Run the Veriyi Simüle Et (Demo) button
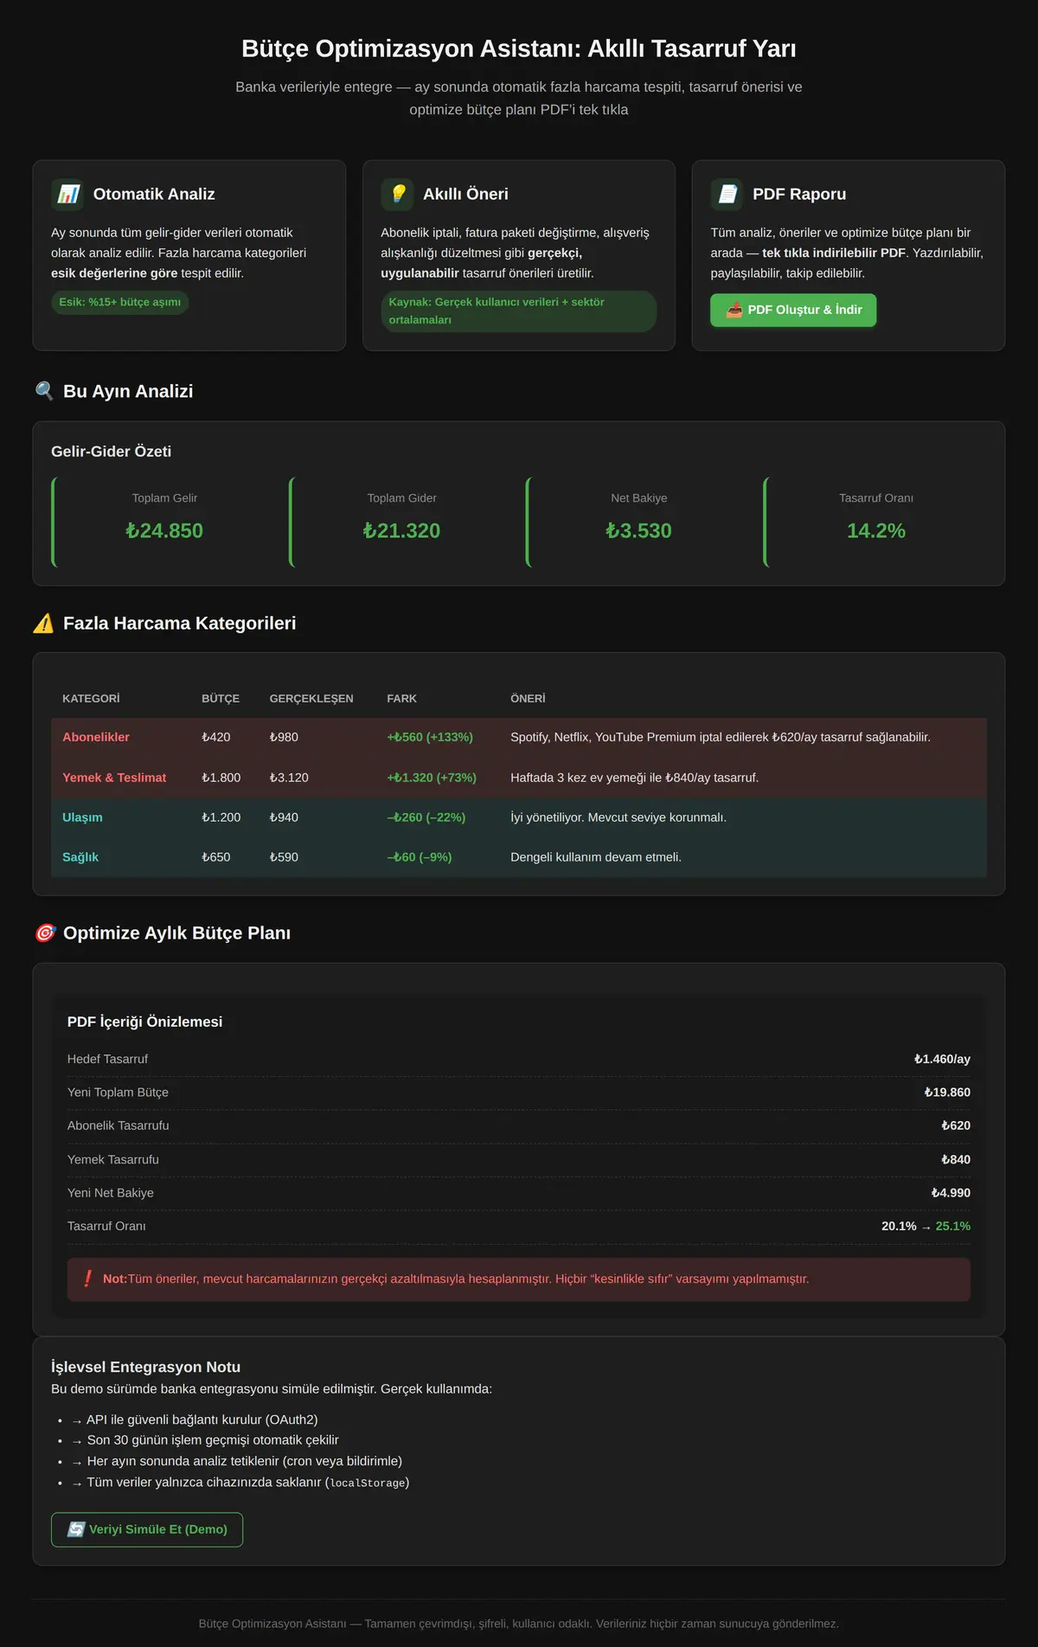 (147, 1529)
